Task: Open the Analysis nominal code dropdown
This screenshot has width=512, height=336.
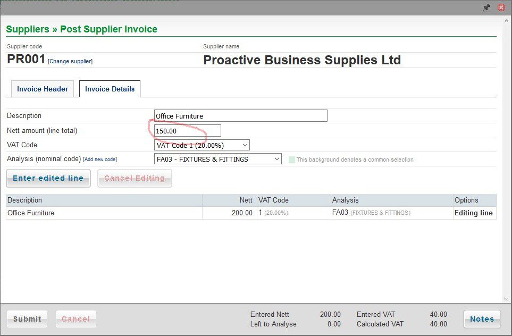Action: [218, 159]
